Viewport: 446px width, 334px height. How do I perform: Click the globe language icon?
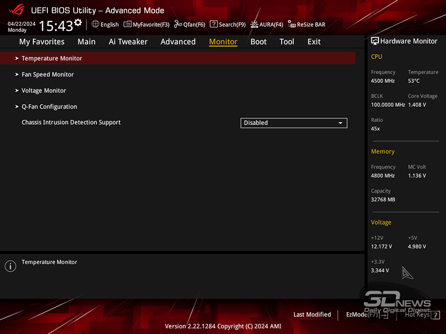pos(95,24)
